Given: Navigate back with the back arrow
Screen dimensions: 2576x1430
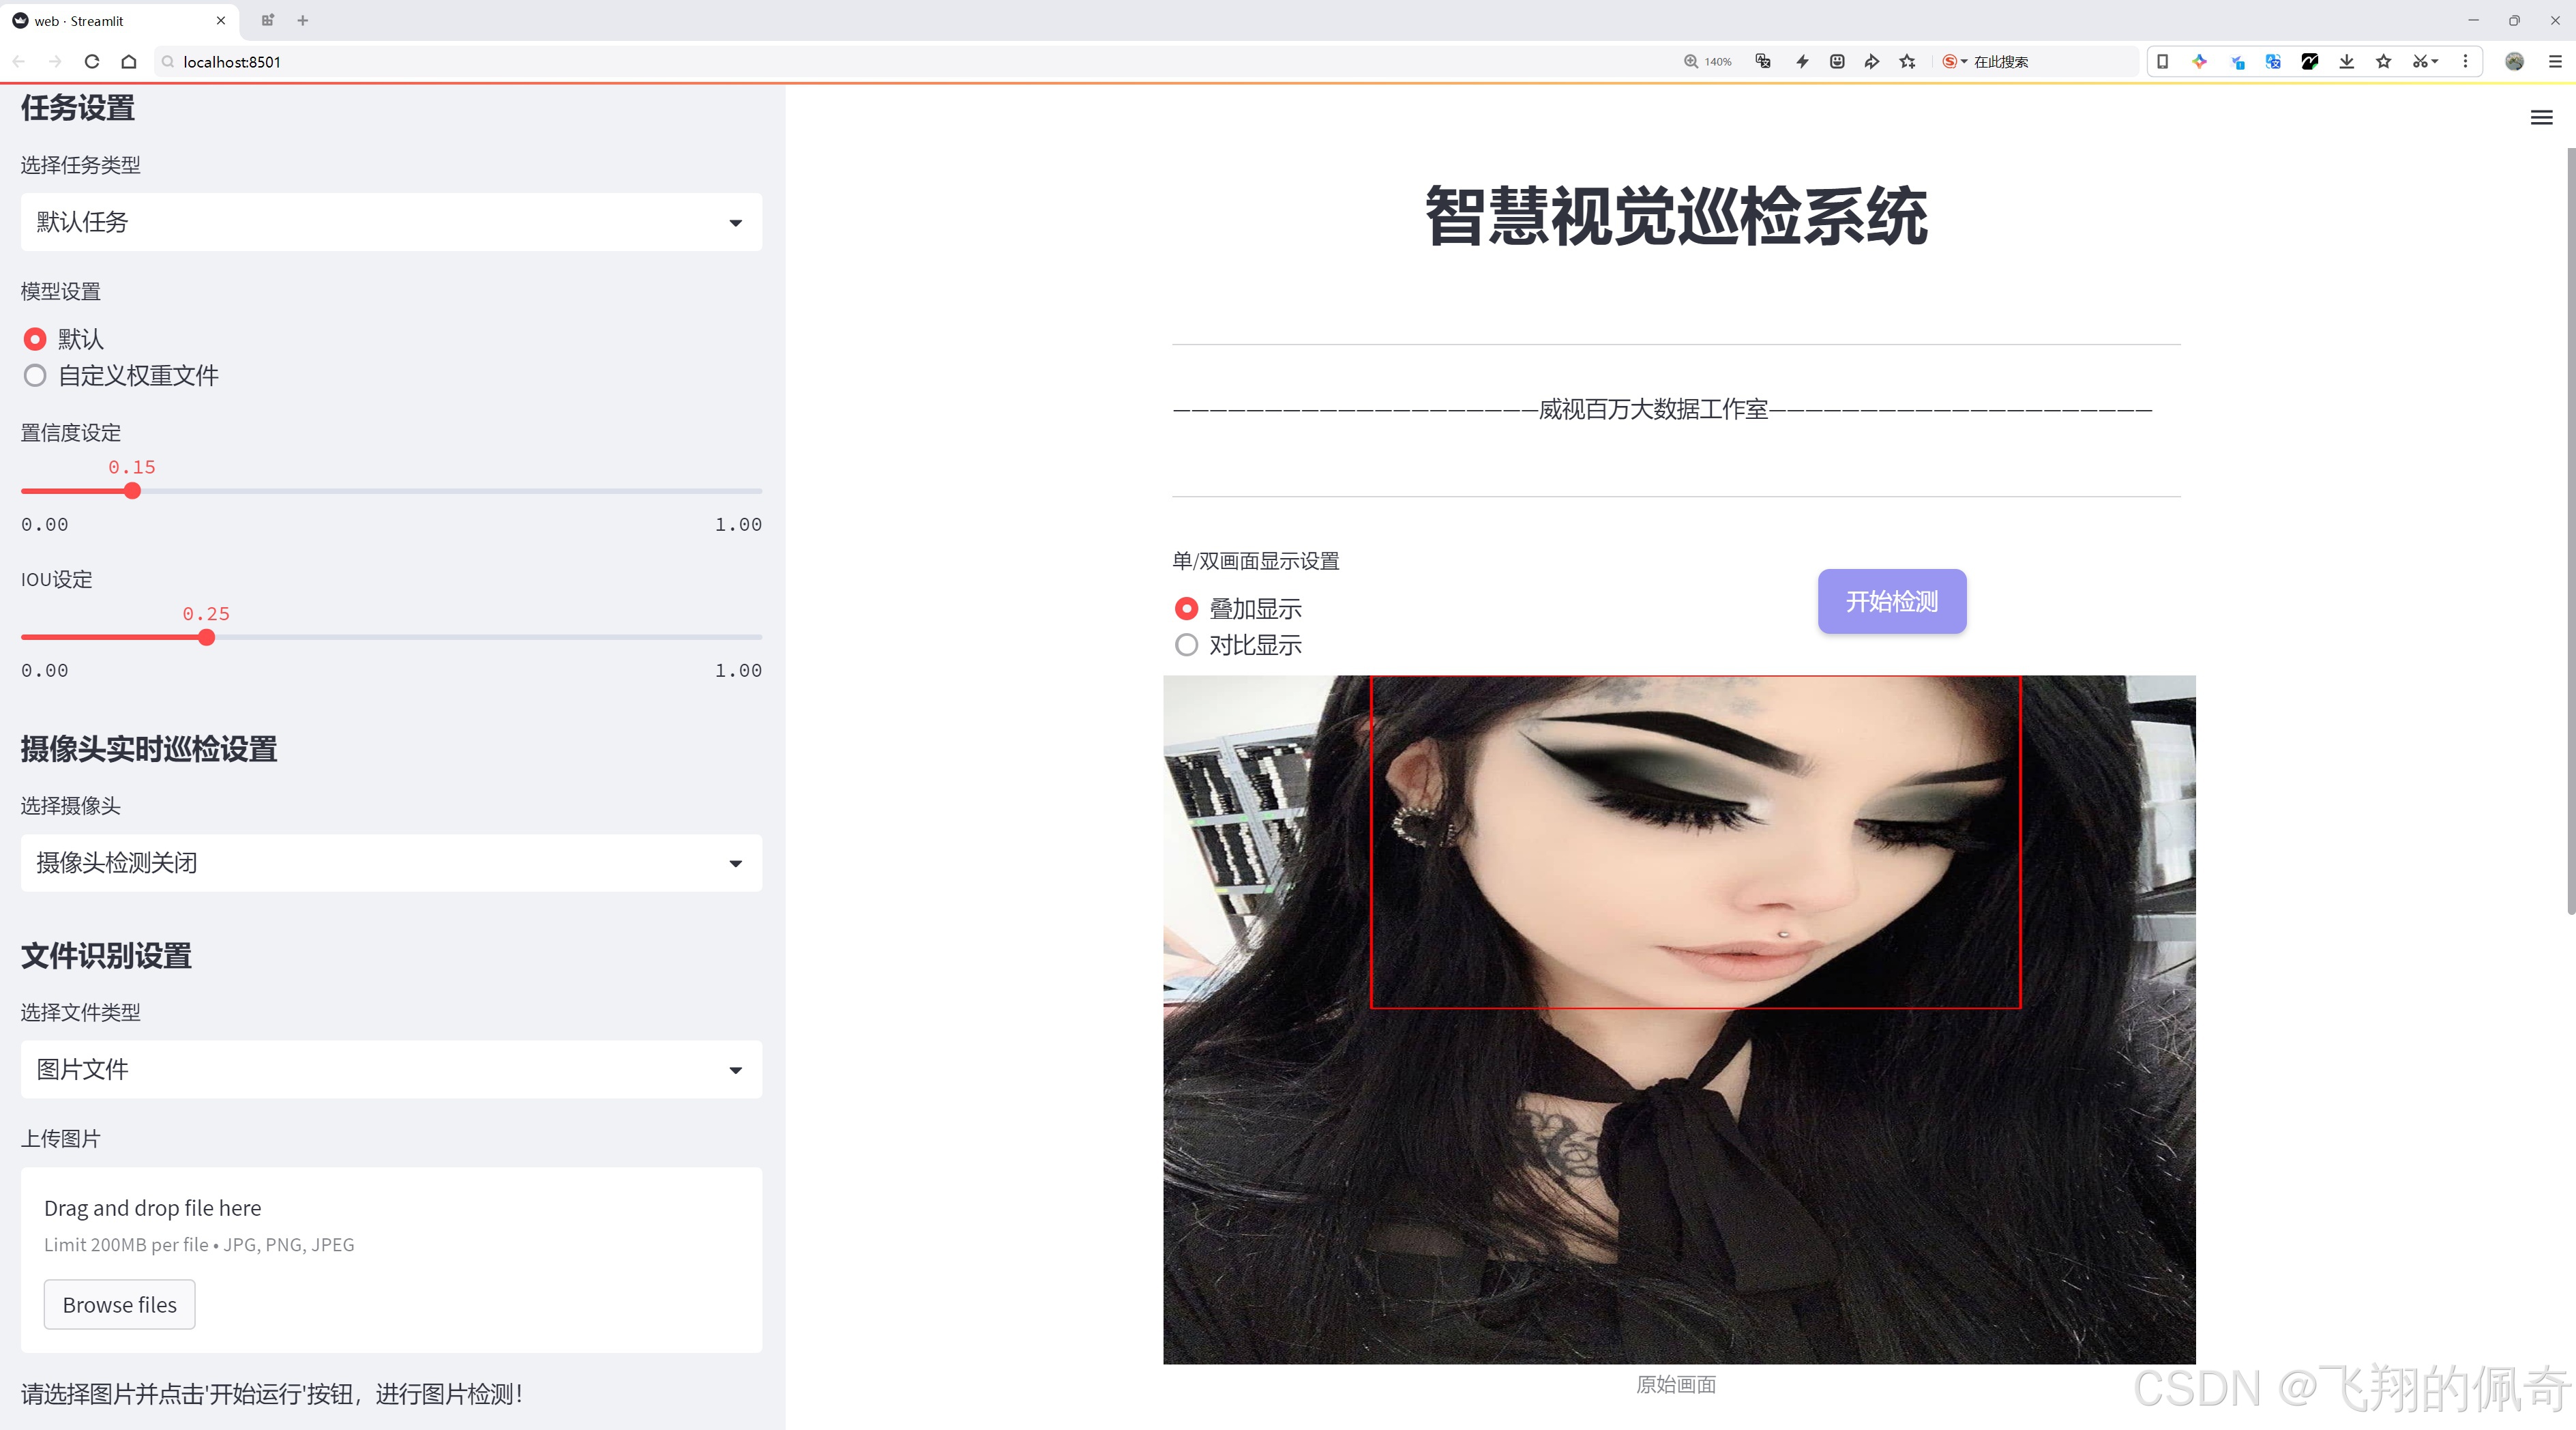Looking at the screenshot, I should point(19,62).
